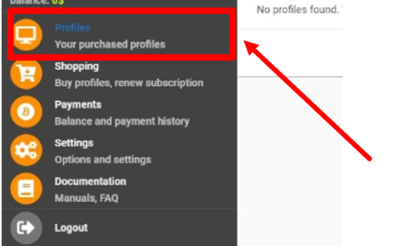
Task: Click the Profiles monitor icon
Action: coord(26,35)
